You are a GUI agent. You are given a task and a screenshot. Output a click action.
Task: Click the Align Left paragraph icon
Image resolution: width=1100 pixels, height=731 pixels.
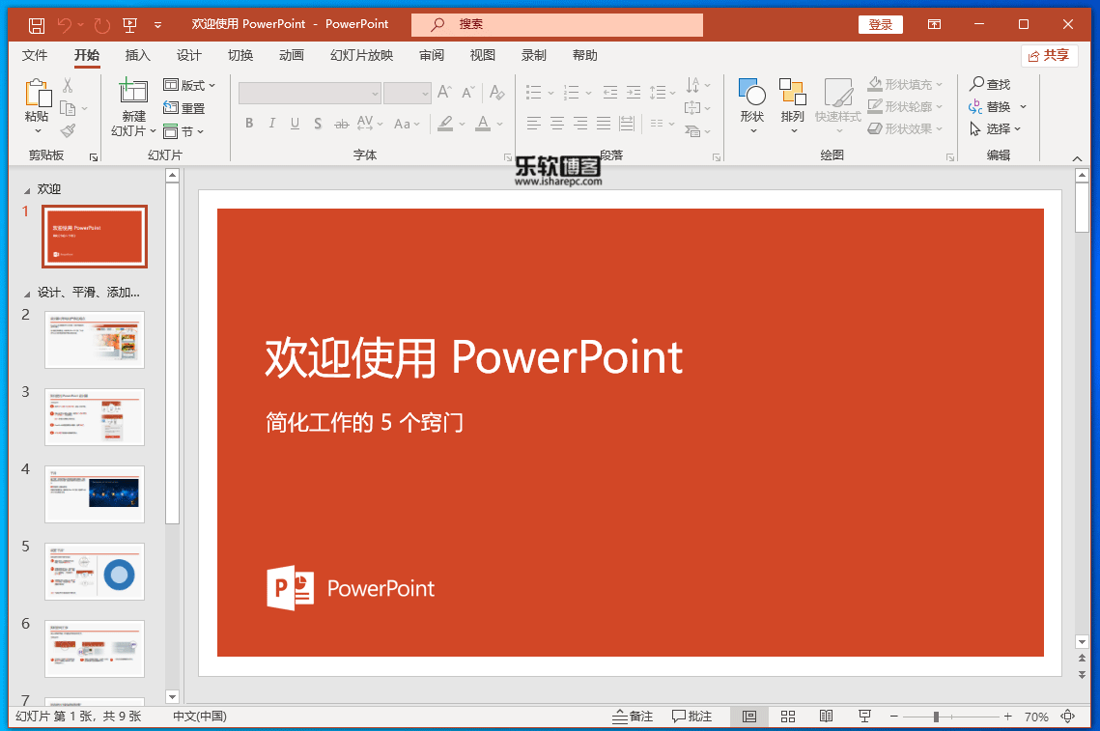tap(534, 125)
